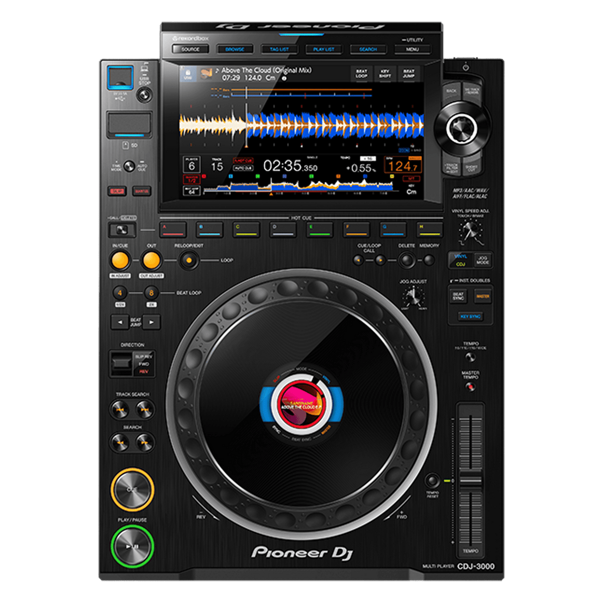The height and width of the screenshot is (603, 603).
Task: Set a 4-beat loop
Action: [120, 293]
